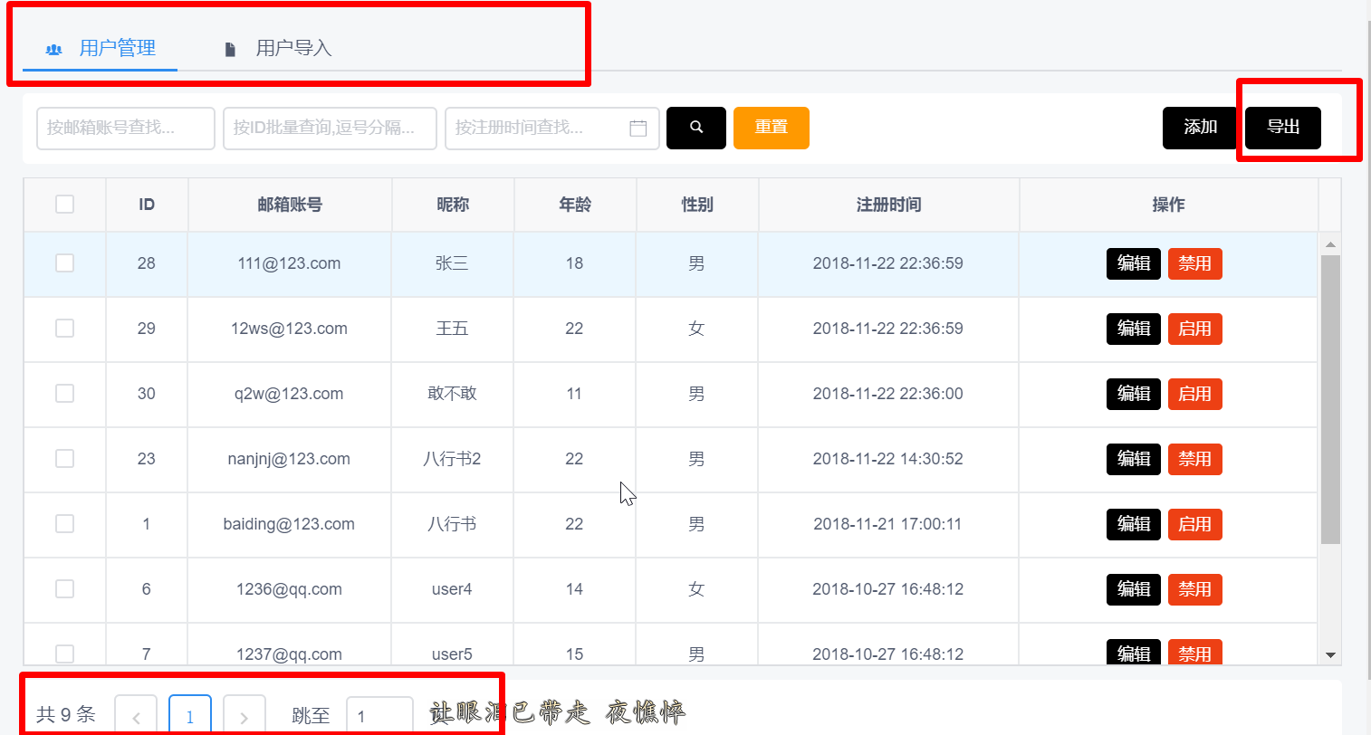Check the checkbox for user ID 28
This screenshot has height=735, width=1371.
[x=64, y=263]
